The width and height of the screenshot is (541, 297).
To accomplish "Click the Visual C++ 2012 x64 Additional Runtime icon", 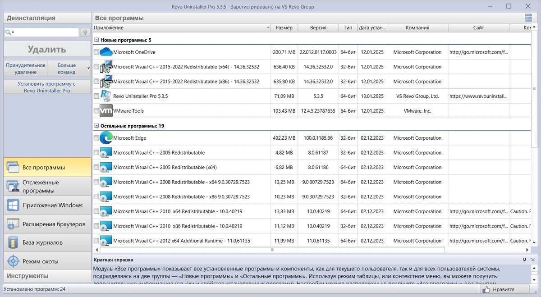I will coord(106,241).
